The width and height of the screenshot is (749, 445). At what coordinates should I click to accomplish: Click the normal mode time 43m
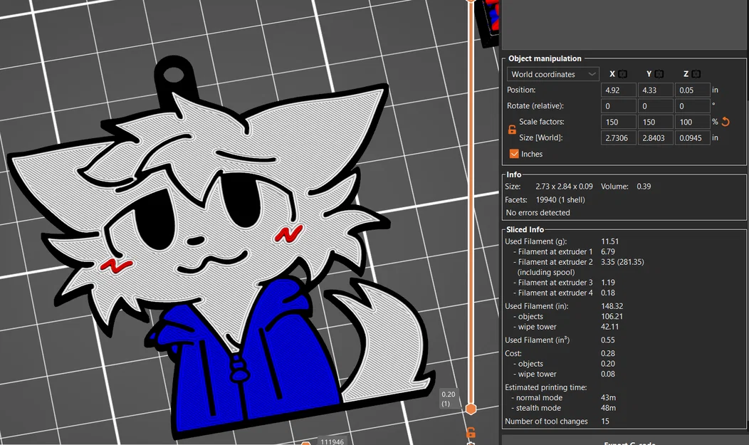pos(608,397)
